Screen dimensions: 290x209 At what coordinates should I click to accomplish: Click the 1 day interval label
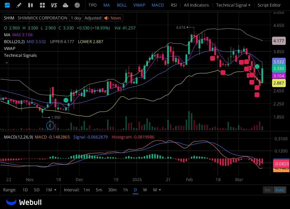(x=76, y=18)
